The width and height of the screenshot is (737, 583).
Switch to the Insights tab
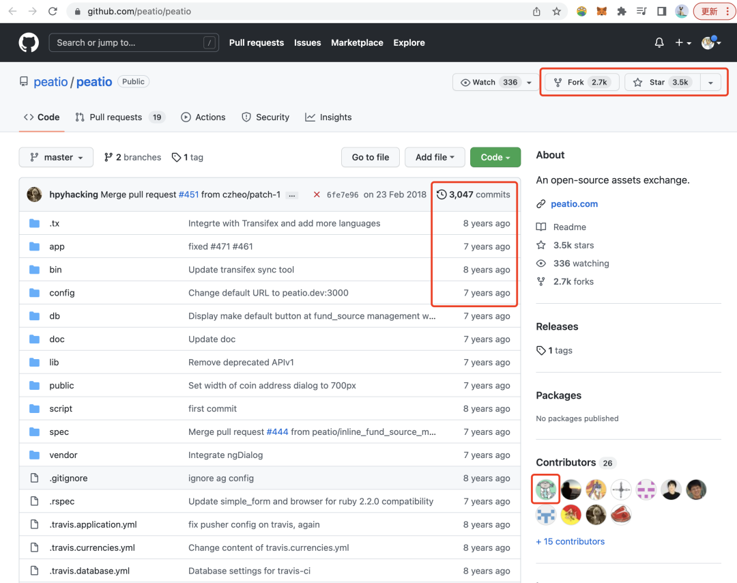328,117
